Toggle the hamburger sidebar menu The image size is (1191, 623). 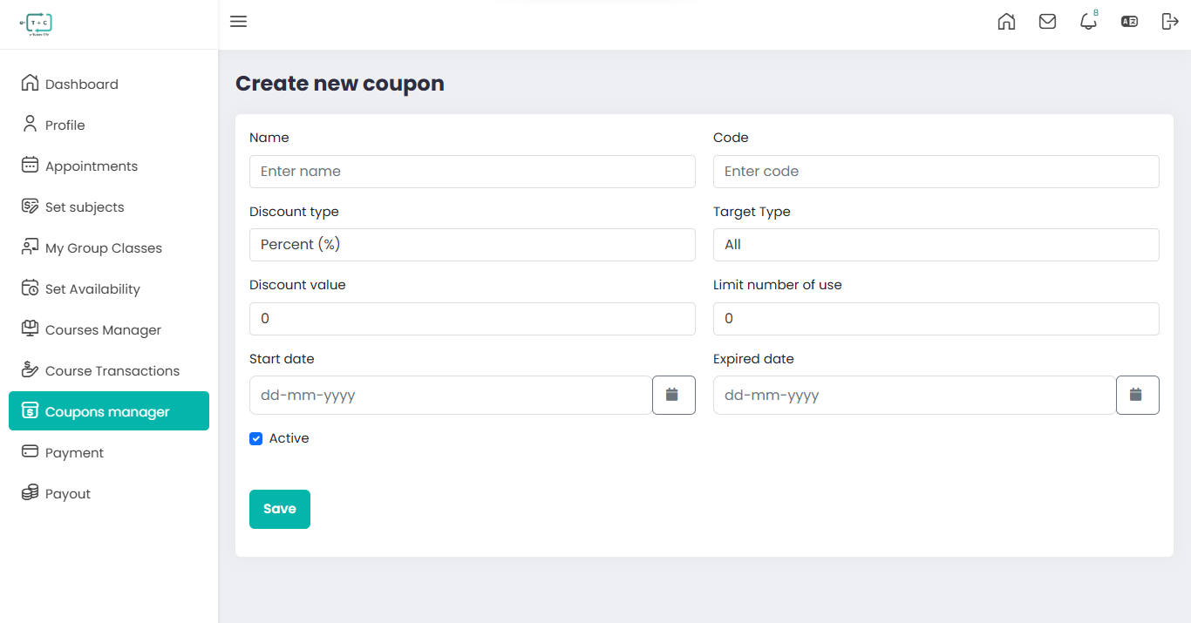point(238,22)
